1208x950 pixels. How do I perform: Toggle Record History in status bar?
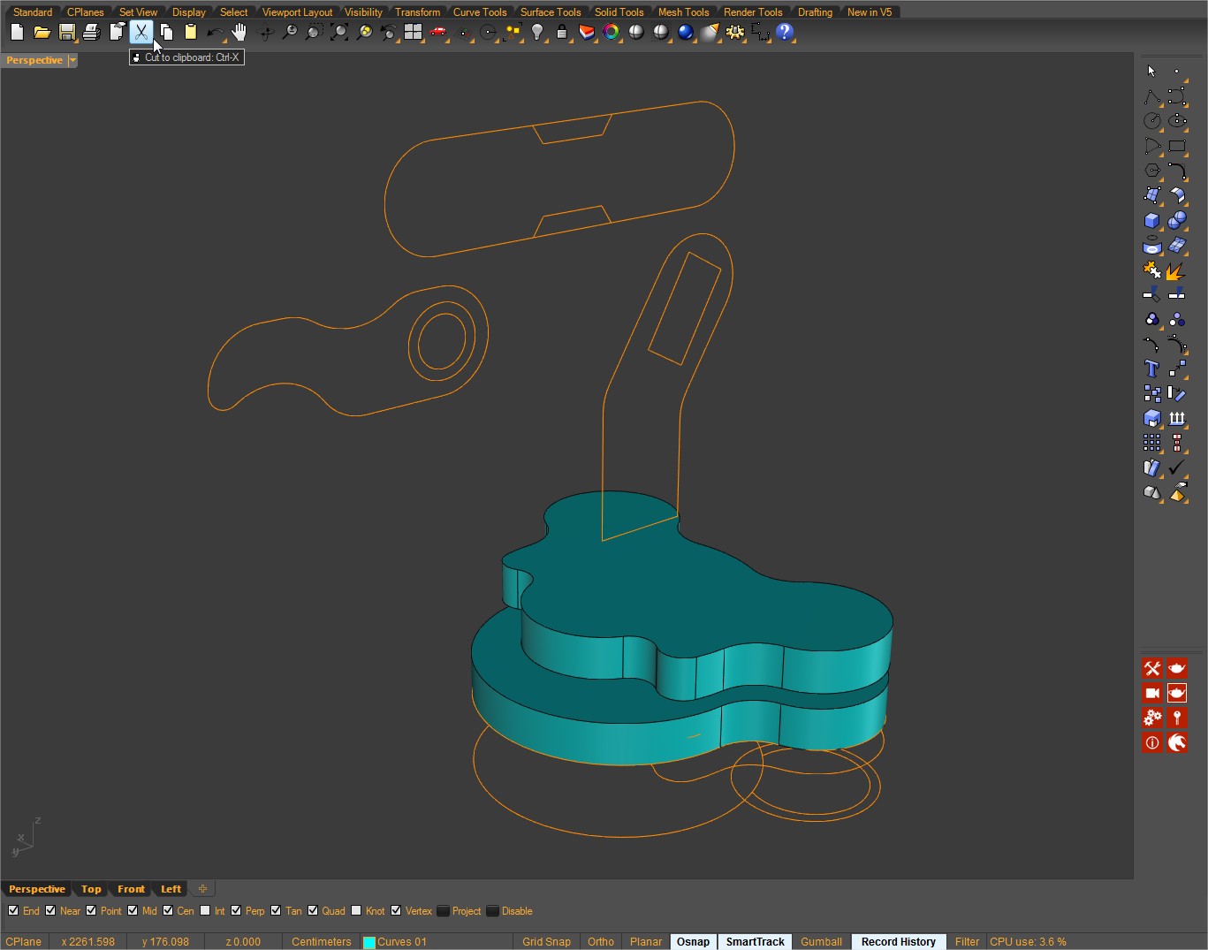click(899, 941)
